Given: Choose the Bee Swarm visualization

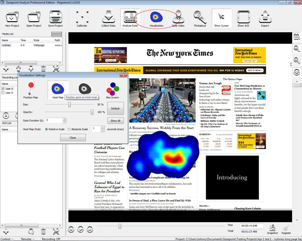Looking at the screenshot, I should coord(112,90).
